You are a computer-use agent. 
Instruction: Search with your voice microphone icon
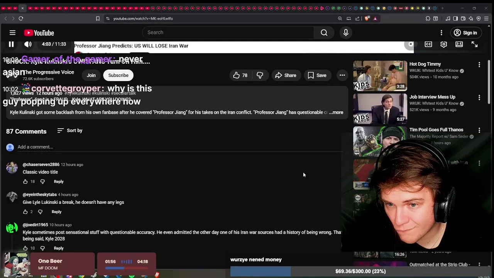click(346, 33)
